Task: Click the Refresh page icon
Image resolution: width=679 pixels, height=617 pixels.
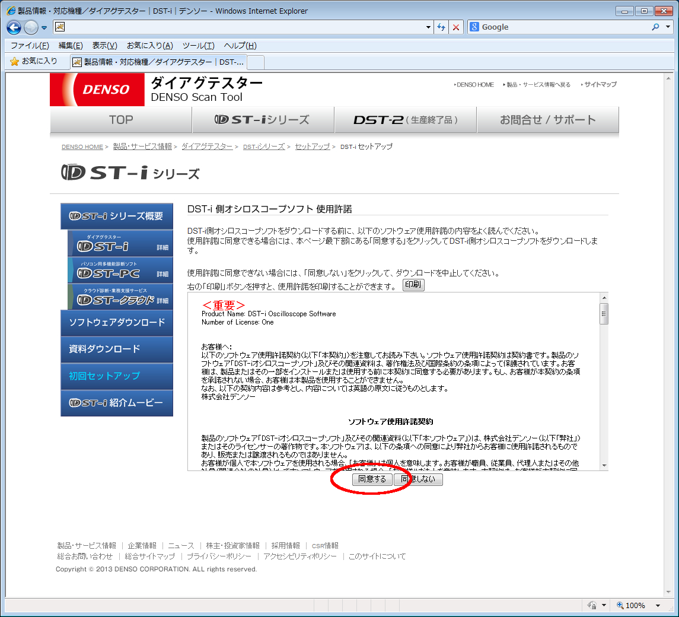Action: pos(441,27)
